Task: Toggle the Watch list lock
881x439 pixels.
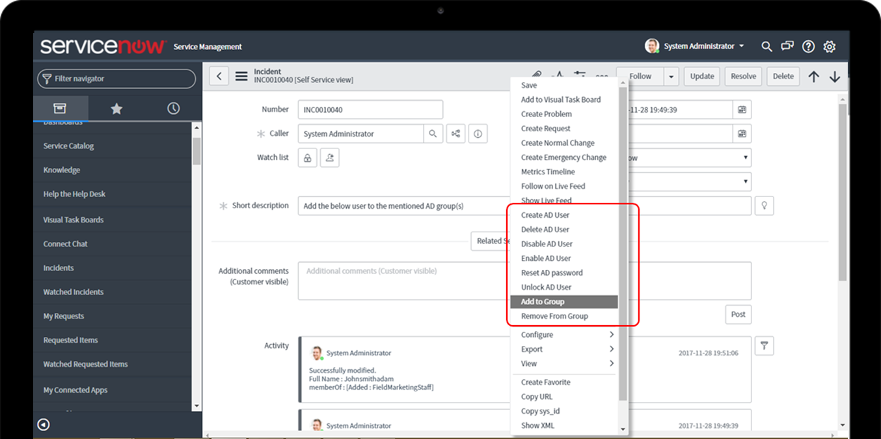Action: [x=306, y=157]
